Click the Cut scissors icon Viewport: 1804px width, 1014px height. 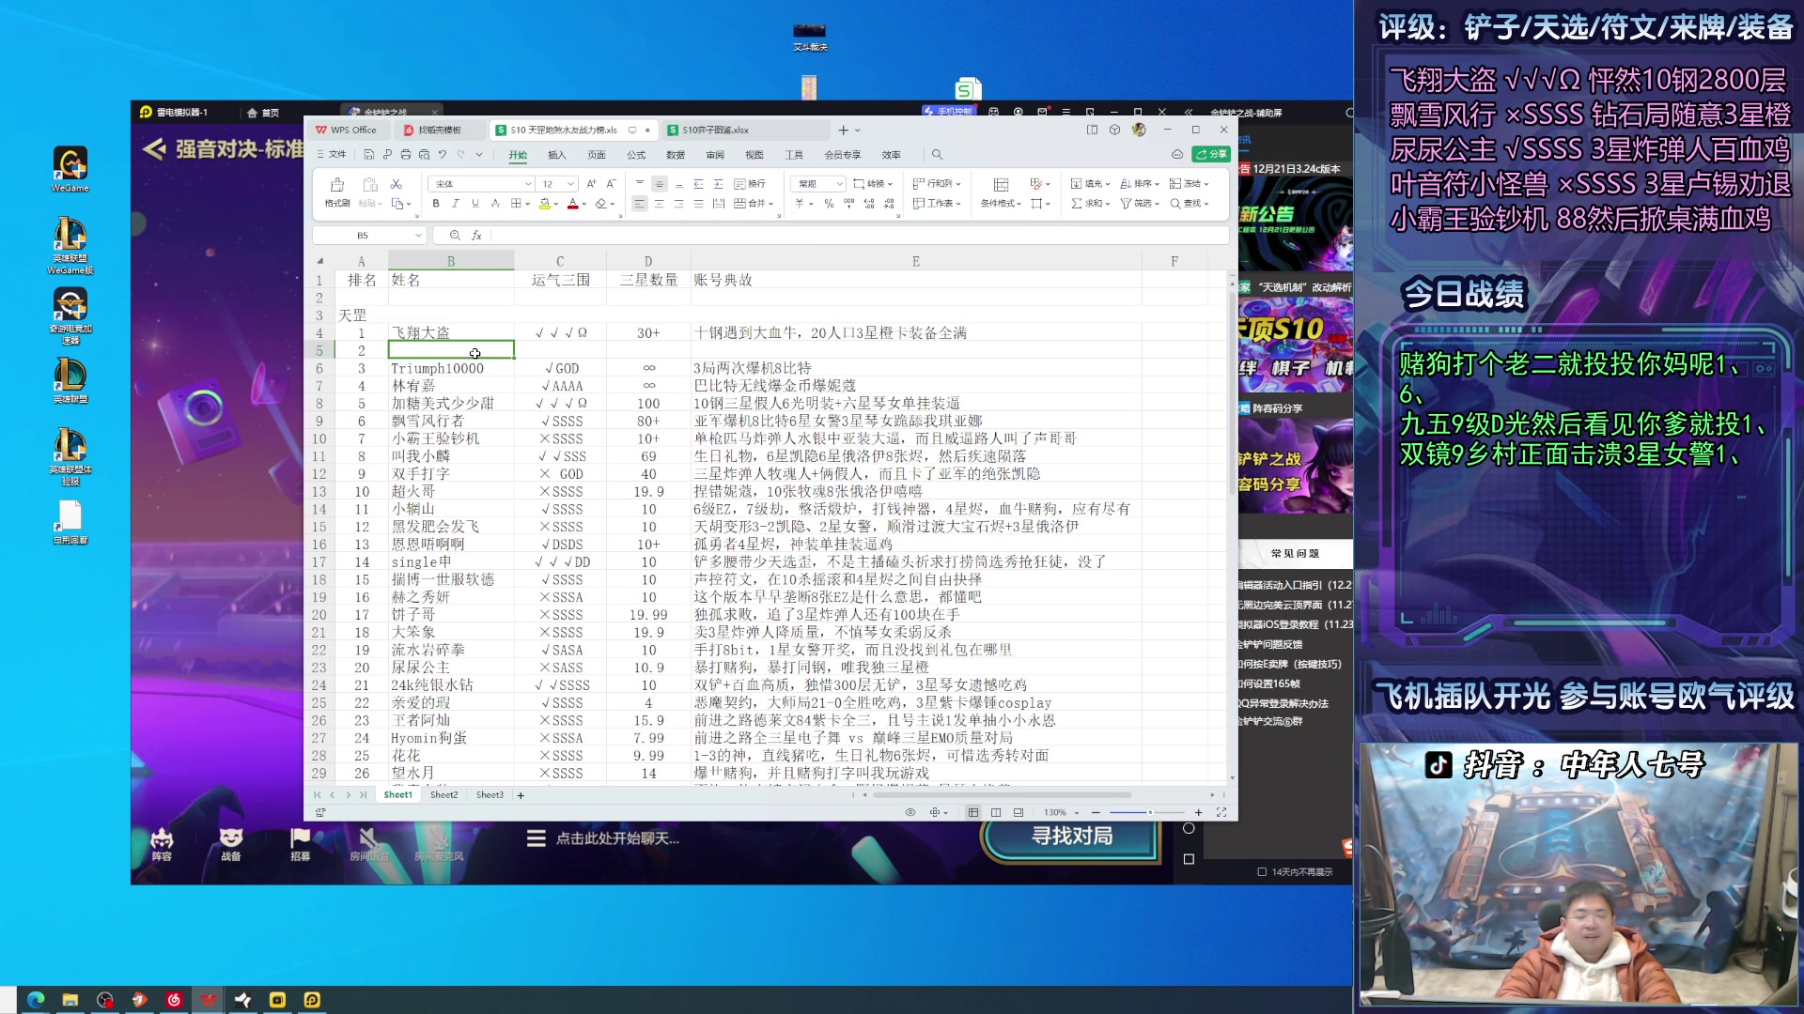(396, 184)
